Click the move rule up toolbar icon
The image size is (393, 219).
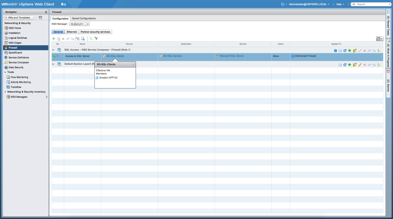pyautogui.click(x=68, y=39)
